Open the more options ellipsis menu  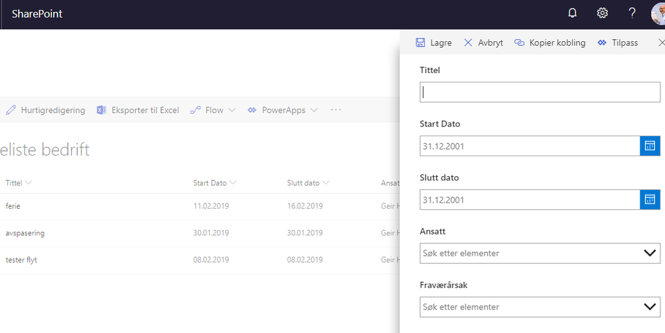(336, 110)
